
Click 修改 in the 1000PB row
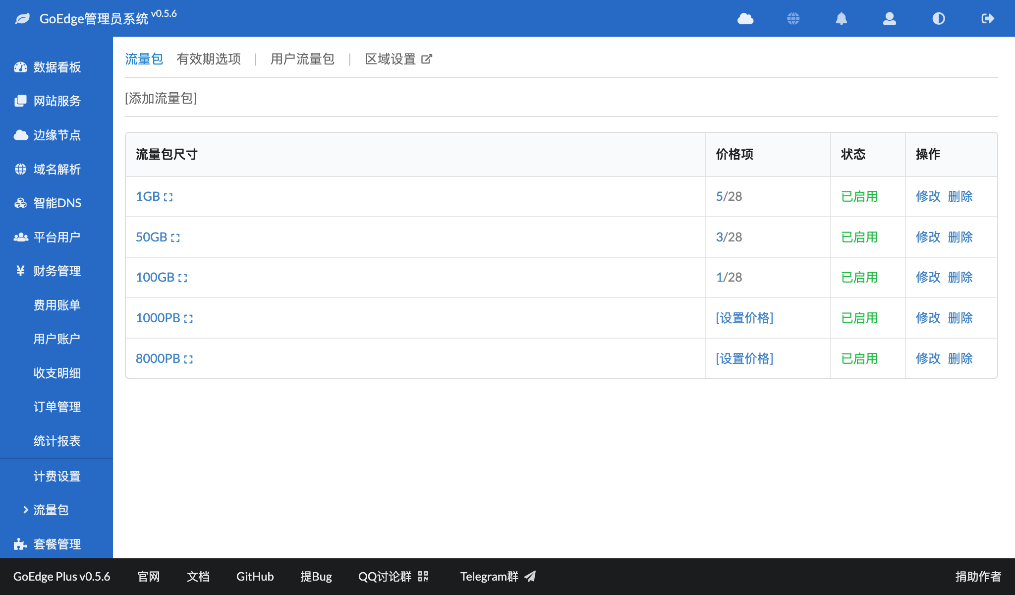[x=928, y=318]
